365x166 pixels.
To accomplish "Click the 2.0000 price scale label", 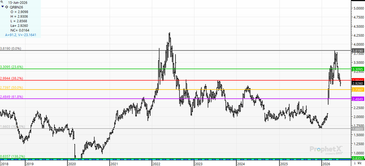I will pos(359,117).
